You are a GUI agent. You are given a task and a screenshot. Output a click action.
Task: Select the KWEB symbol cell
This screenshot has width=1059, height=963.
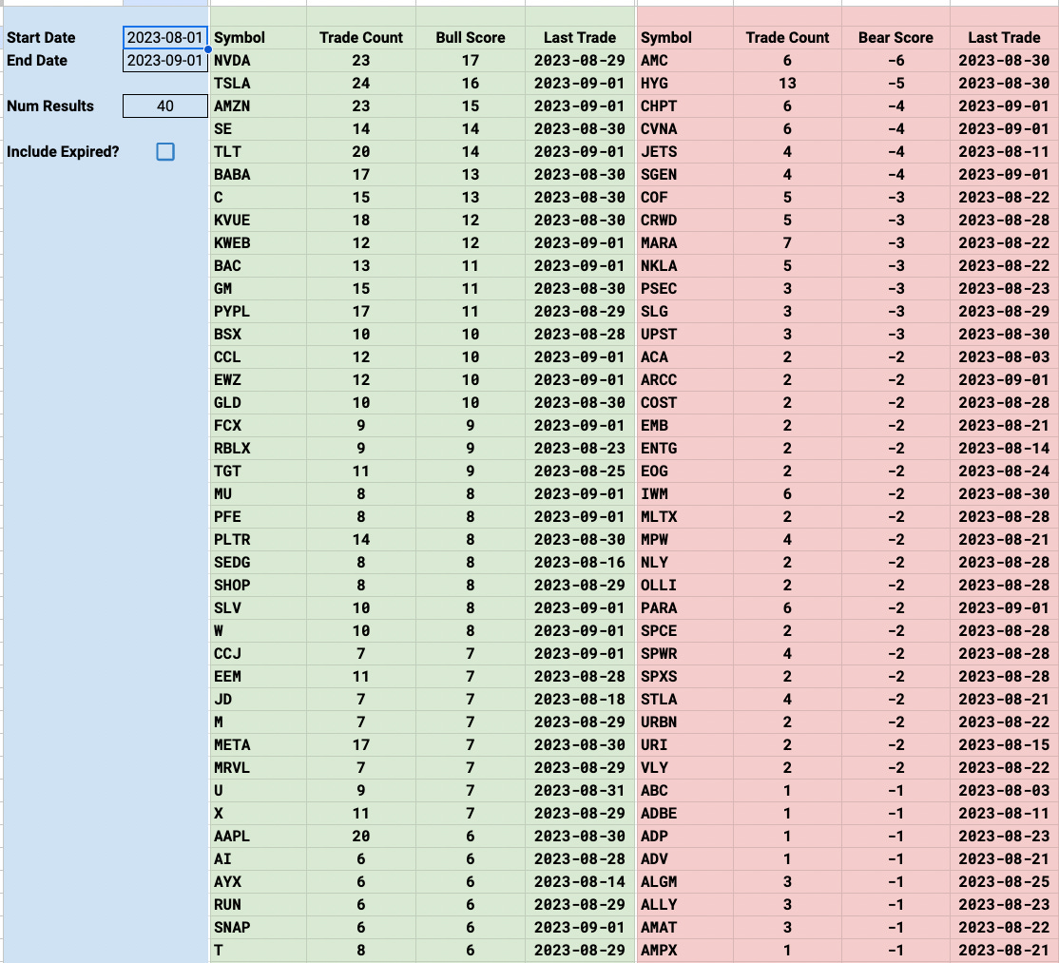pyautogui.click(x=259, y=243)
